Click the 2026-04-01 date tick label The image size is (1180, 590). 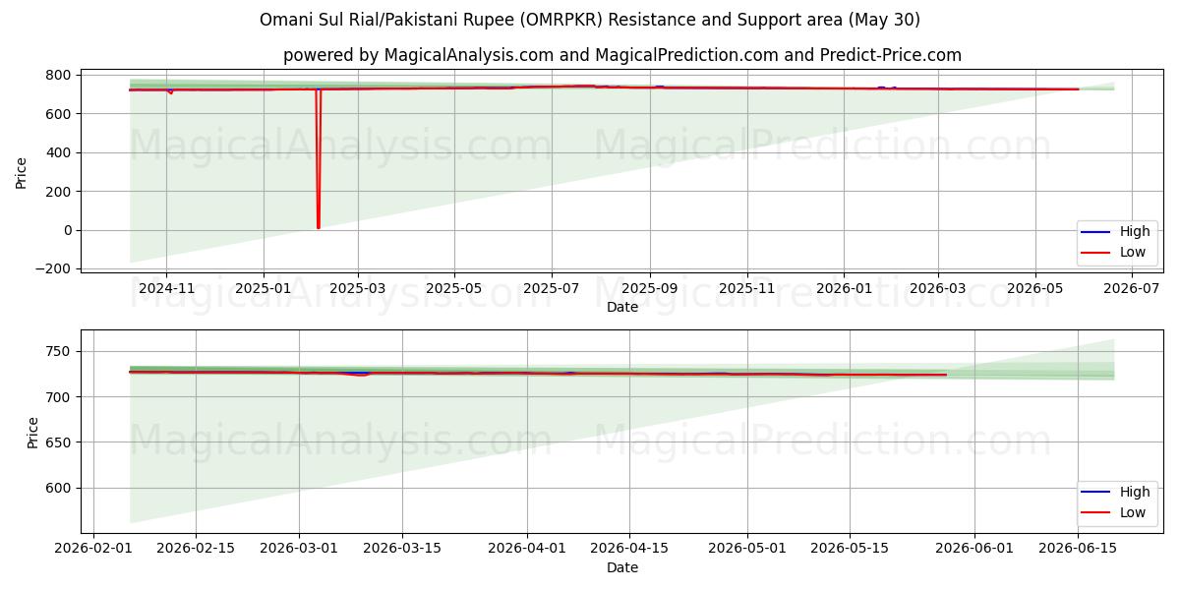coord(527,549)
